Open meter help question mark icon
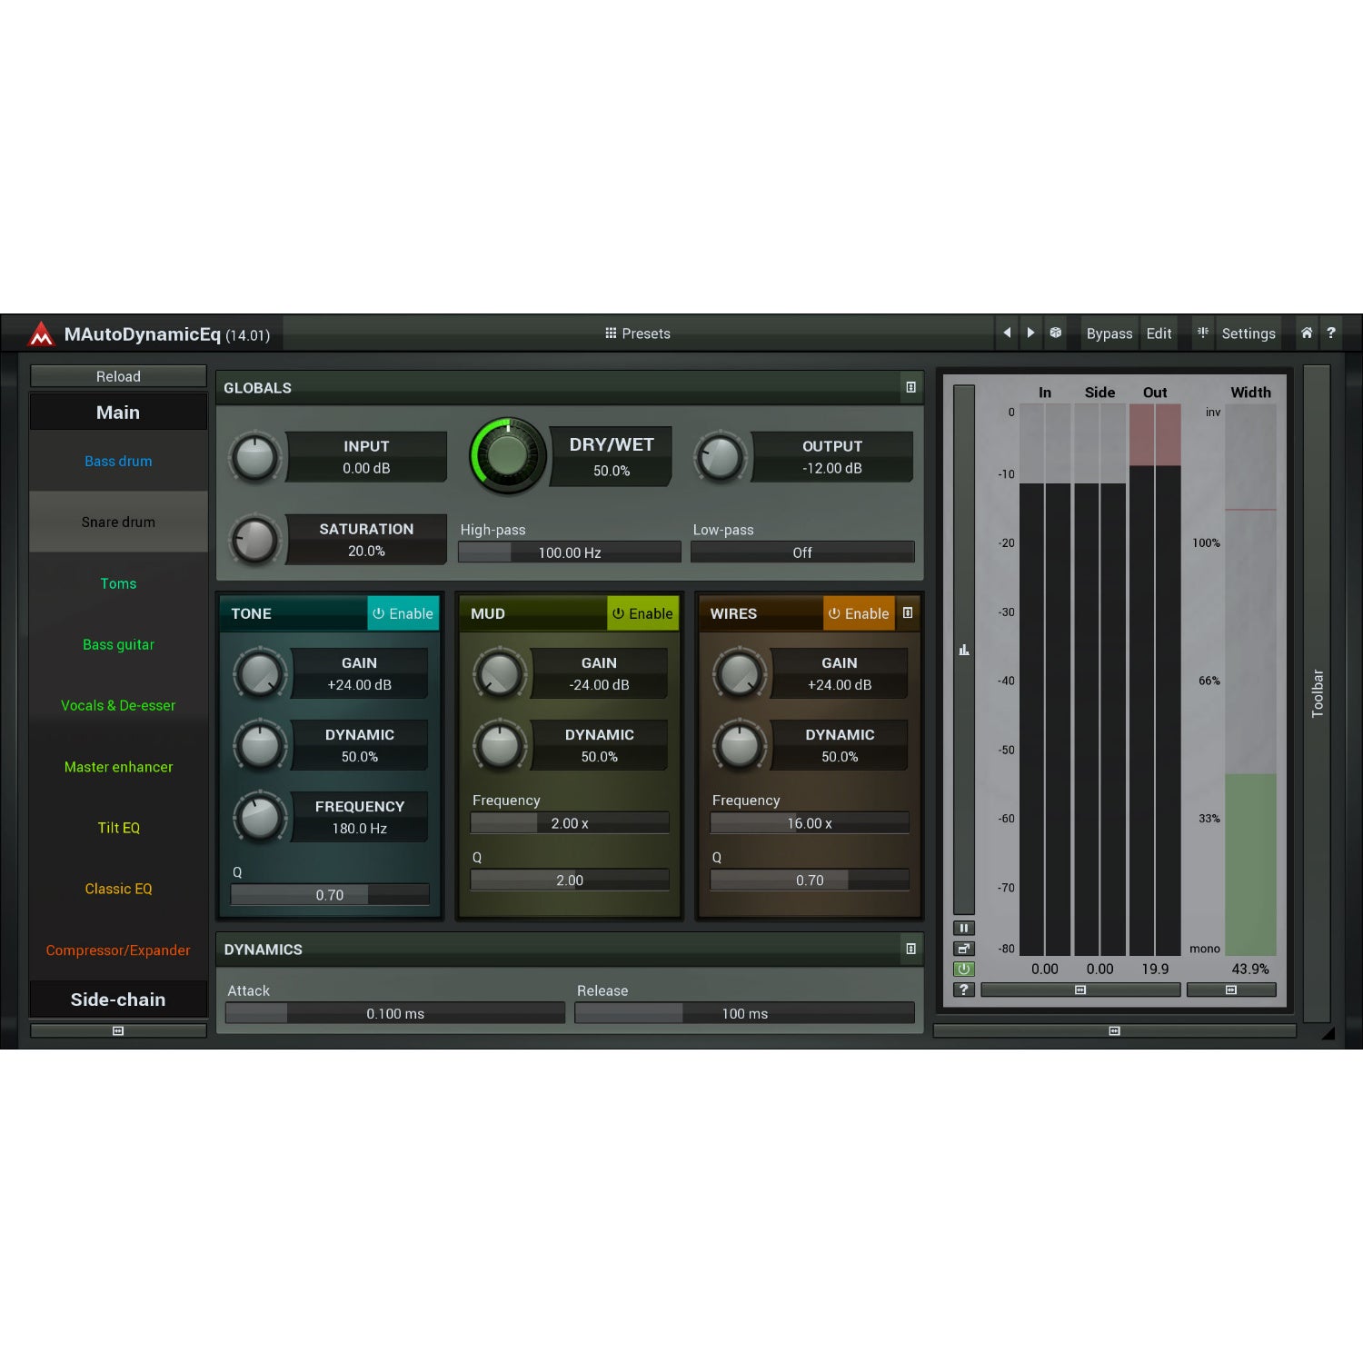The width and height of the screenshot is (1363, 1363). pyautogui.click(x=964, y=990)
